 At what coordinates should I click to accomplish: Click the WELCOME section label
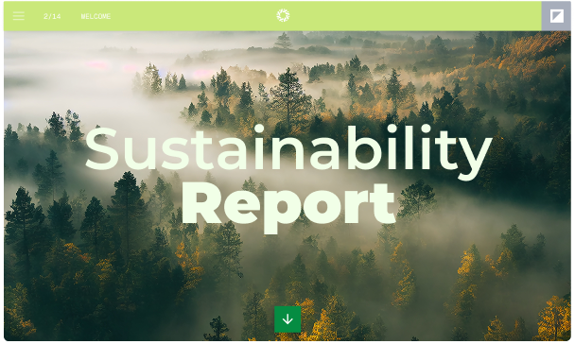pos(96,16)
